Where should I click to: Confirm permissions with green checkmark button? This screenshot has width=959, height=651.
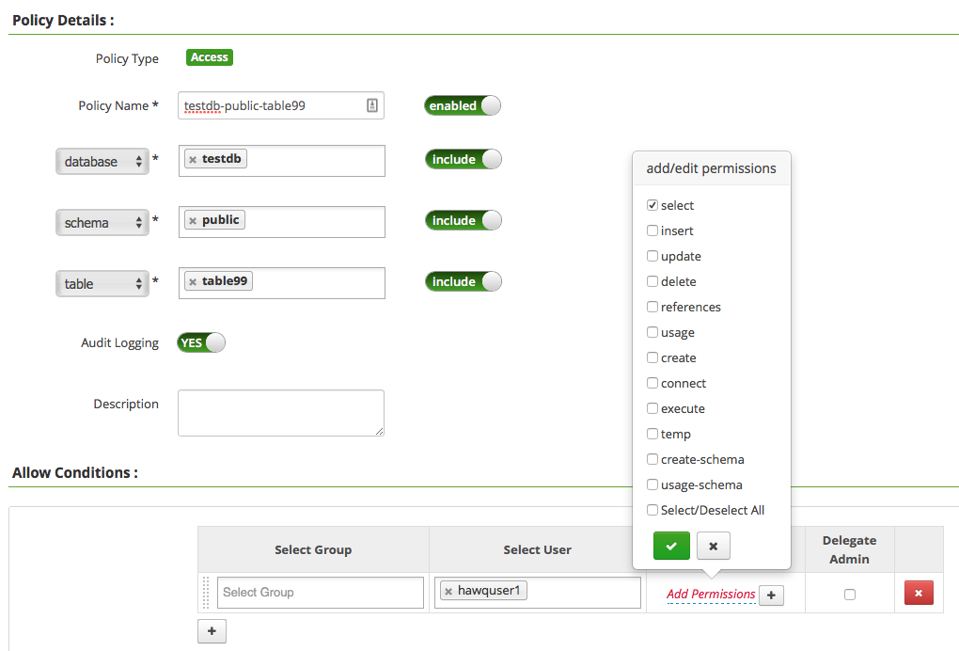671,546
